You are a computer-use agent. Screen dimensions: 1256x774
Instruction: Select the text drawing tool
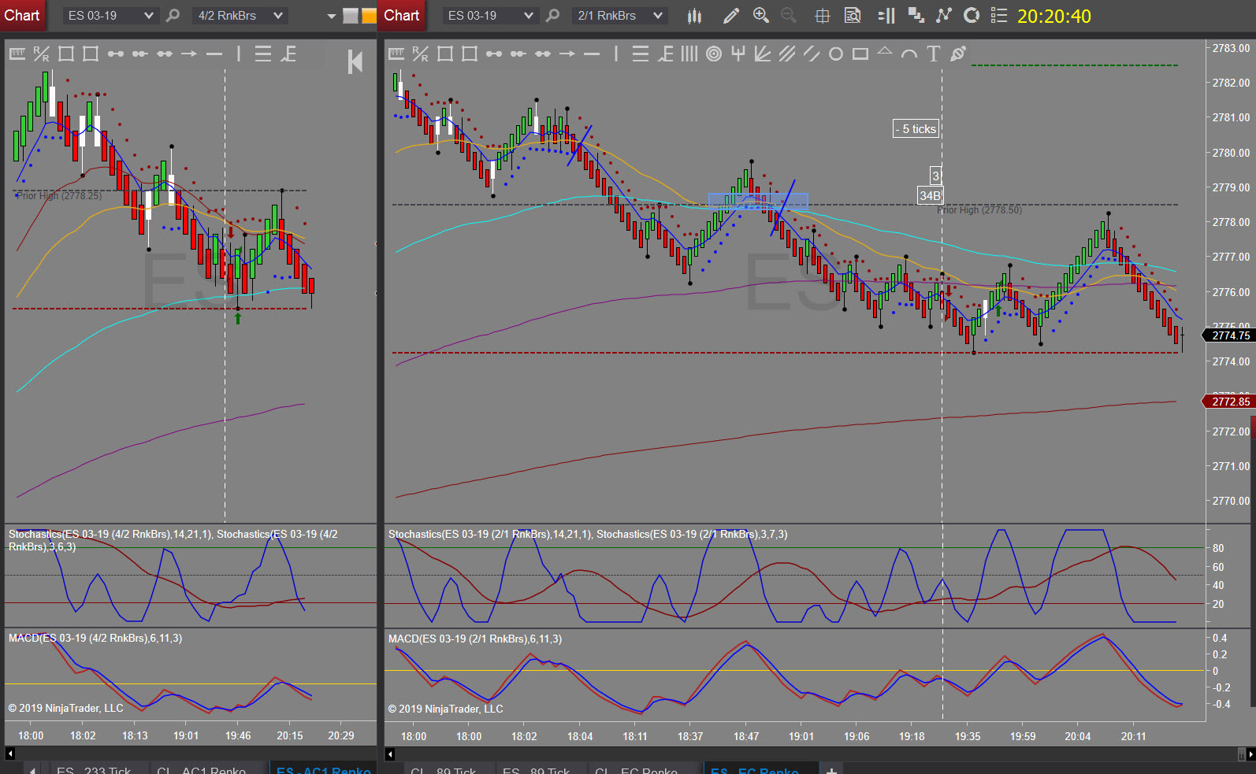pos(934,54)
